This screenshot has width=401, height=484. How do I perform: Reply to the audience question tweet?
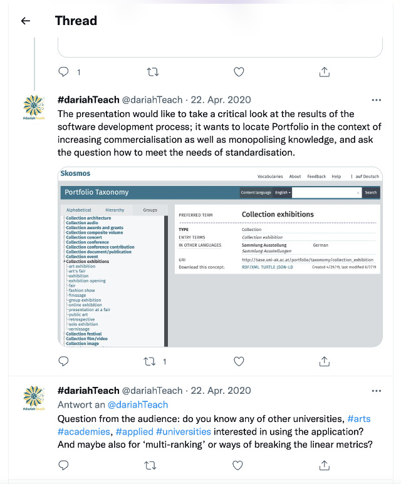click(x=63, y=465)
